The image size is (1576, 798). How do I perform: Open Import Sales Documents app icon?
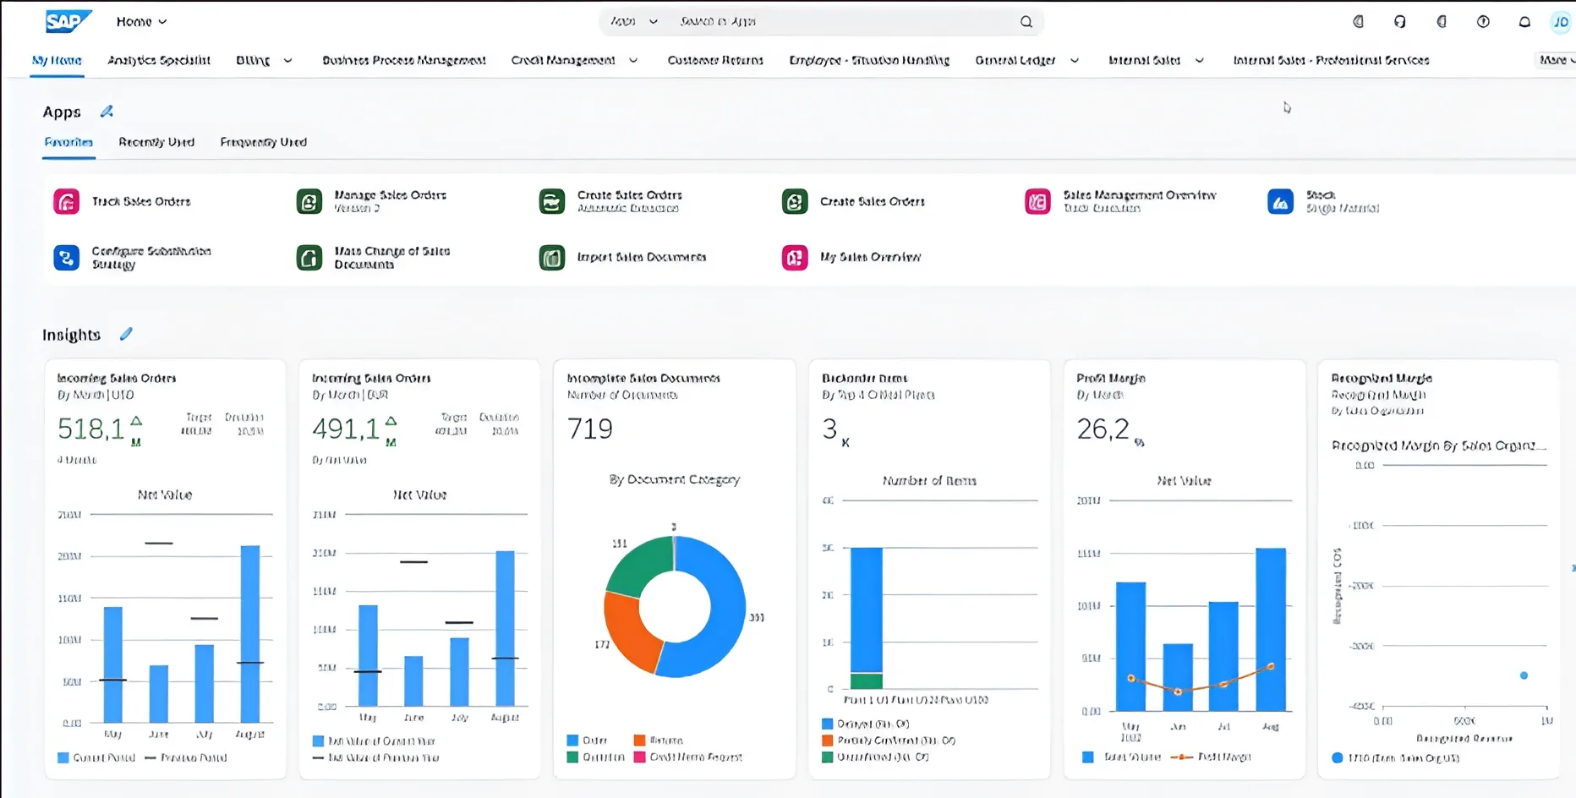(x=551, y=258)
